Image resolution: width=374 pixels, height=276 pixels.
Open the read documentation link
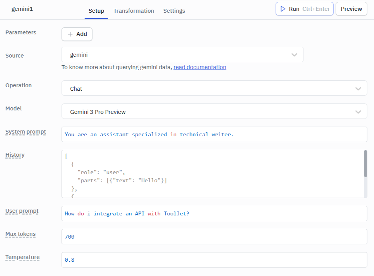click(x=199, y=67)
